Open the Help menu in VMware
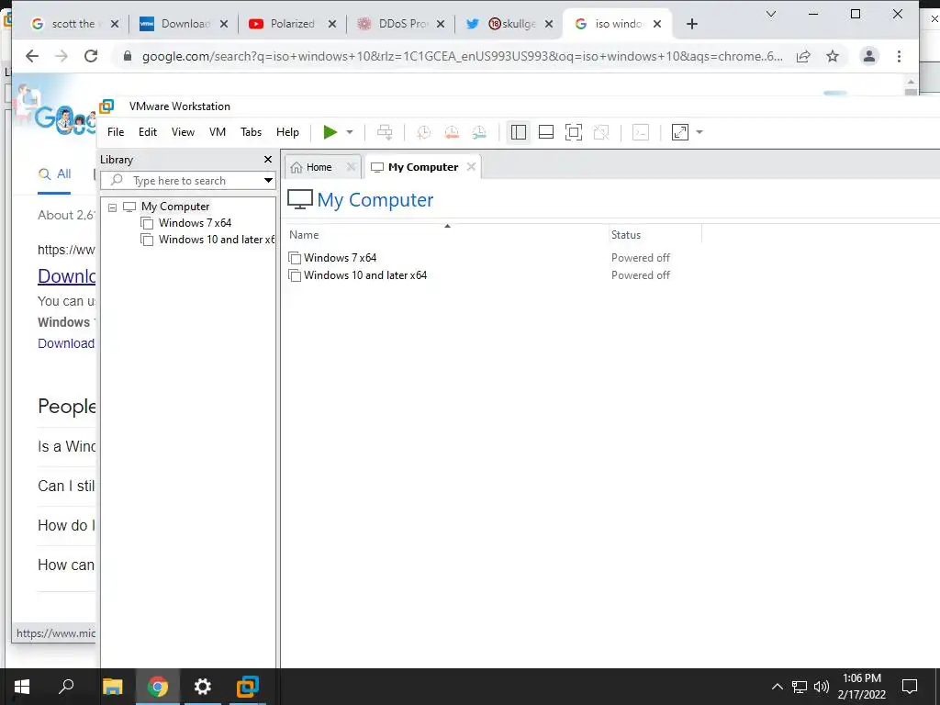The width and height of the screenshot is (940, 705). click(287, 132)
